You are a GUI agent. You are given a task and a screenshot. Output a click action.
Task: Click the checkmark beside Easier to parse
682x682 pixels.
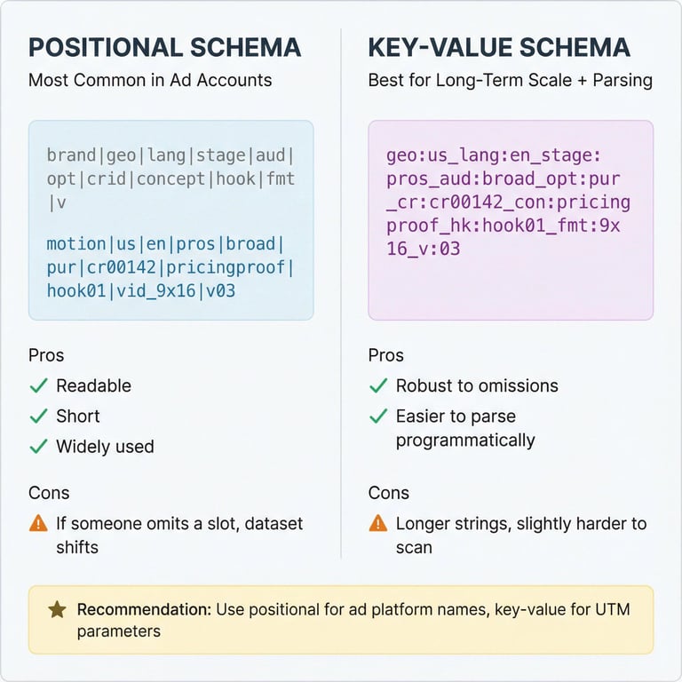pos(378,416)
